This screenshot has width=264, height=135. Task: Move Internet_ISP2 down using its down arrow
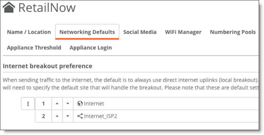click(x=68, y=116)
